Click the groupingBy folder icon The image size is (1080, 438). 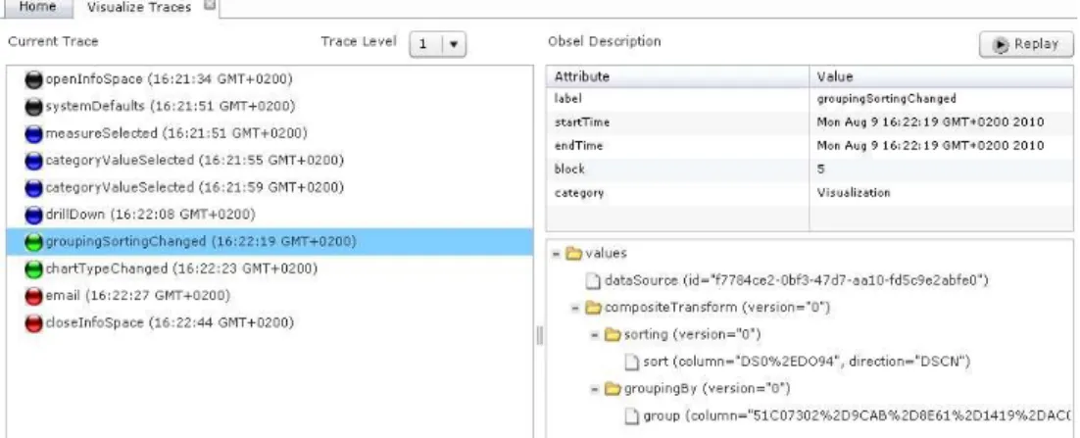pos(613,389)
